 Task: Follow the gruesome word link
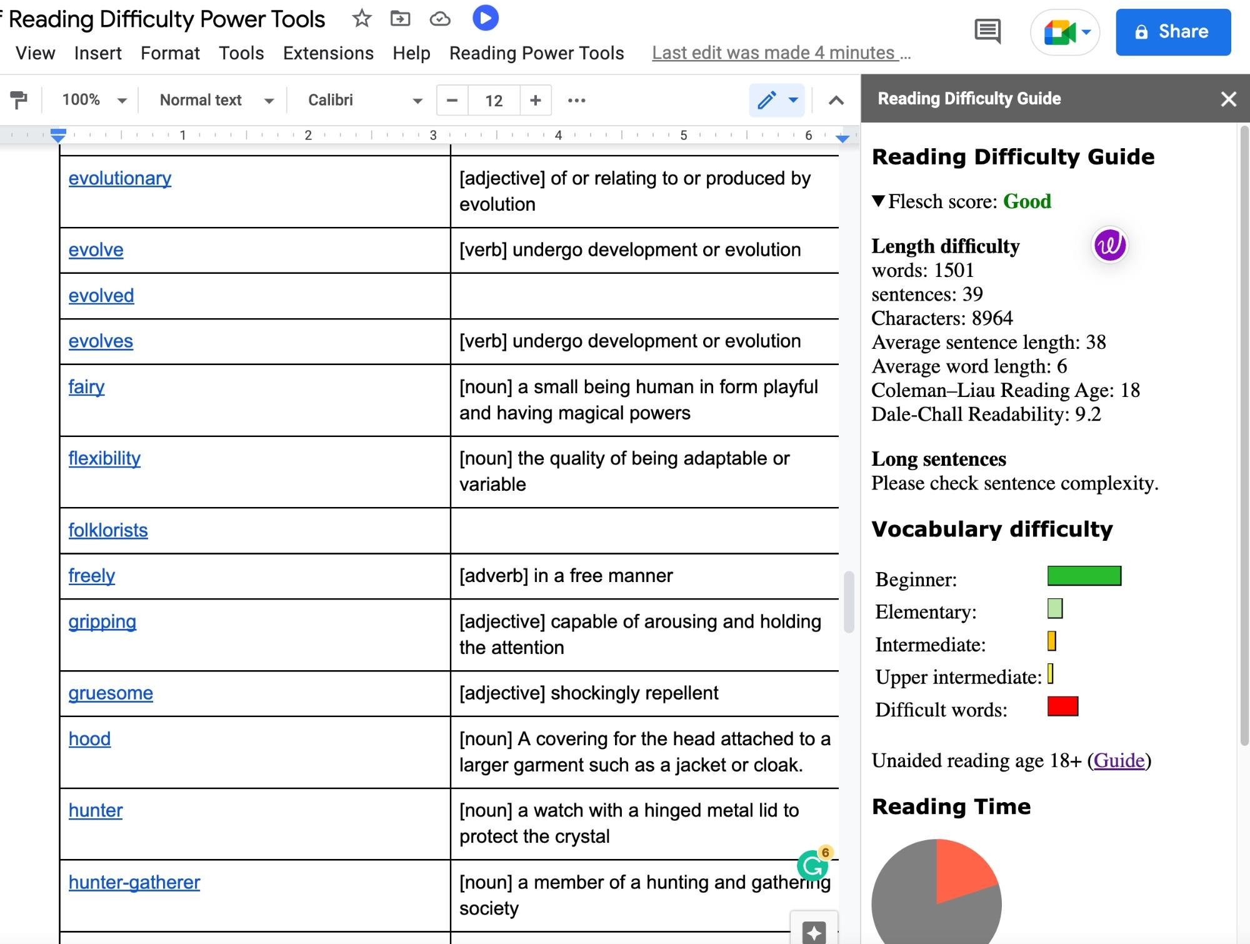[111, 693]
